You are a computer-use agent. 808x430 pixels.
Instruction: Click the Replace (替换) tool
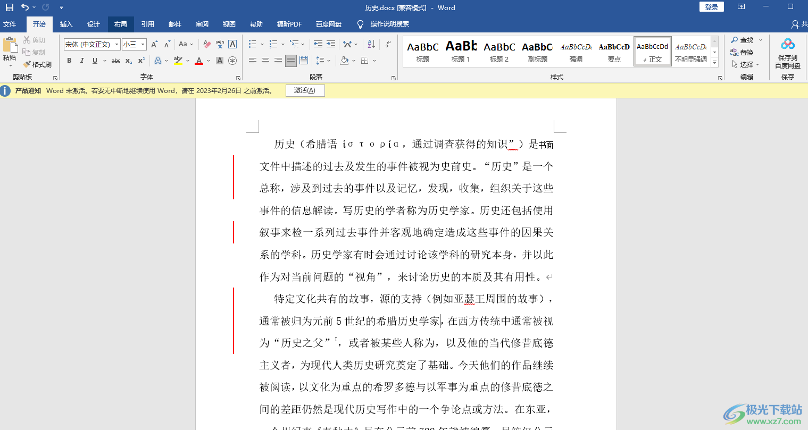[742, 52]
